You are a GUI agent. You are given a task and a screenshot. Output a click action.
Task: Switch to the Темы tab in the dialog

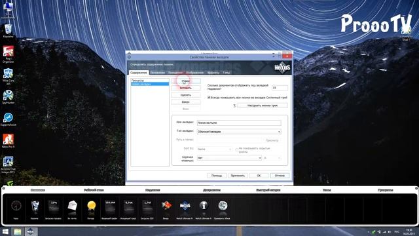click(x=226, y=73)
